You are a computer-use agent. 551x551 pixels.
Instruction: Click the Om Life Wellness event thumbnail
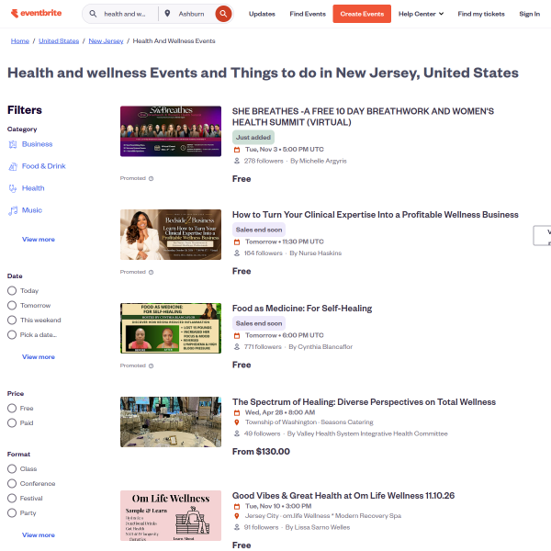(171, 515)
